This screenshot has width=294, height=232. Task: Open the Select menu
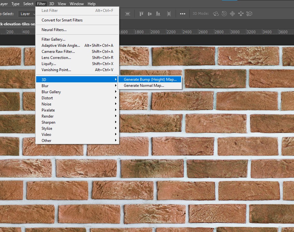(x=28, y=4)
